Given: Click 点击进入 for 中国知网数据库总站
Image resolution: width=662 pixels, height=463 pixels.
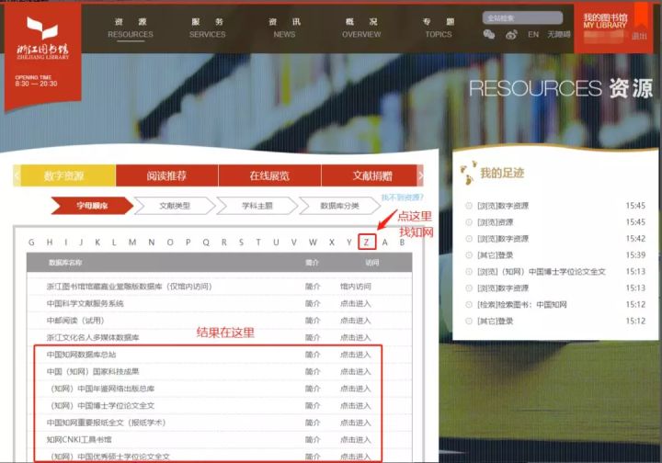Looking at the screenshot, I should point(356,355).
